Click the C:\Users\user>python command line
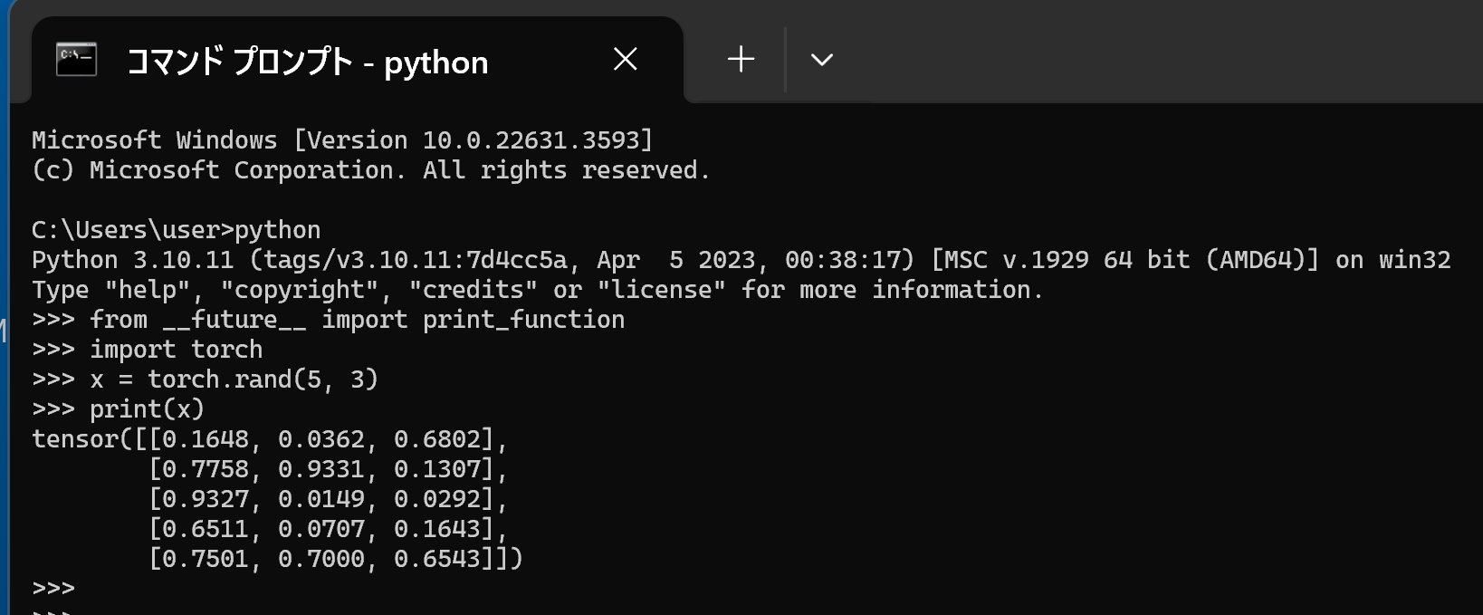The height and width of the screenshot is (615, 1483). pos(177,230)
